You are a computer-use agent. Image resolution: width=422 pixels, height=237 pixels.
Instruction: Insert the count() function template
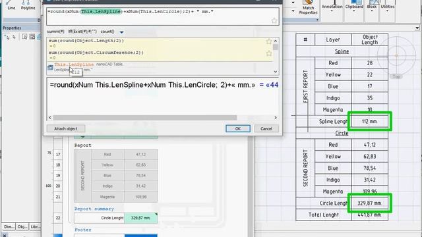pos(107,32)
